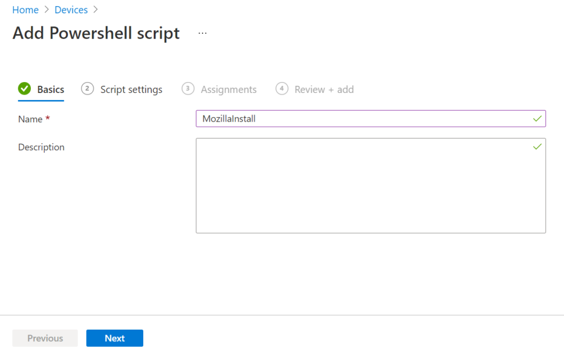Screen dimensions: 564x350
Task: Click the step 2 circle icon
Action: (x=87, y=89)
